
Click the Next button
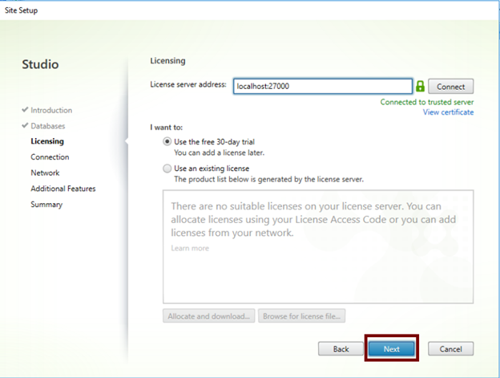pos(392,349)
